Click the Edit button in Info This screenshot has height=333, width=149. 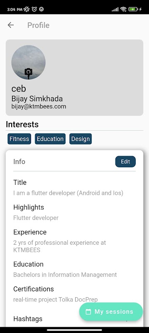[125, 162]
